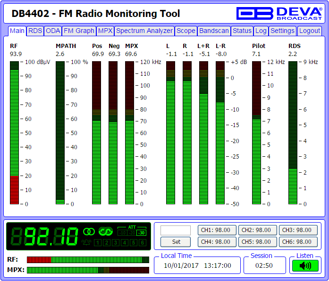329x281 pixels.
Task: Click channel indicator box 2 in display
Action: (x=107, y=242)
